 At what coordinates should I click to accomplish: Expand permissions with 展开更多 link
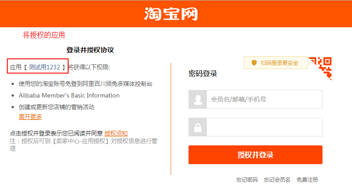(x=30, y=117)
